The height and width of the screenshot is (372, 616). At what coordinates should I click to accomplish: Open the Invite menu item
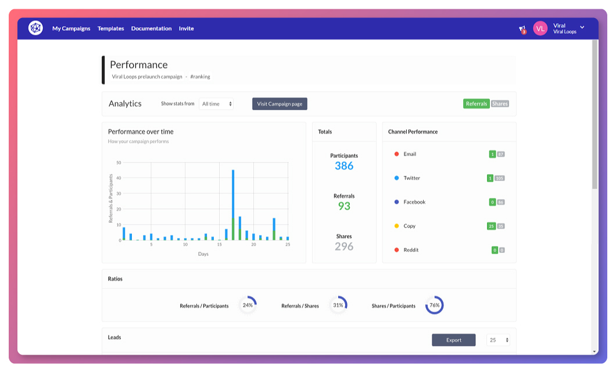[x=186, y=28]
